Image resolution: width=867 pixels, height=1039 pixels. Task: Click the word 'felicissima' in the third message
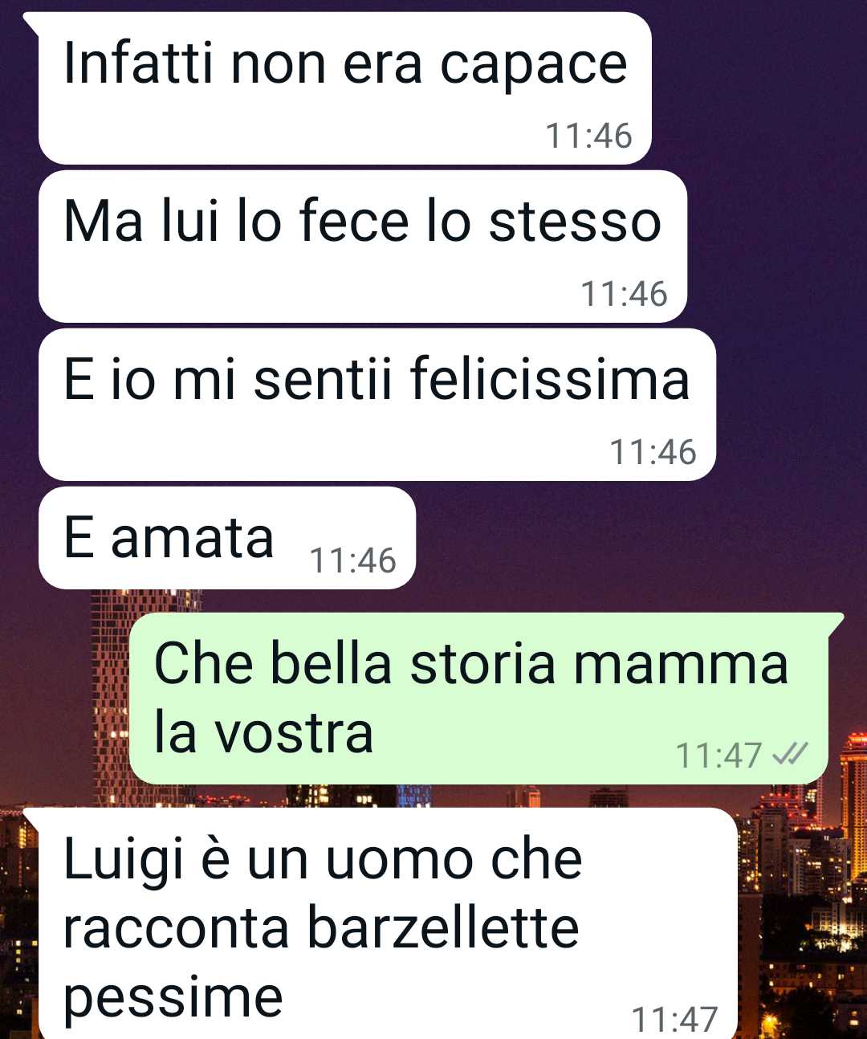click(550, 379)
